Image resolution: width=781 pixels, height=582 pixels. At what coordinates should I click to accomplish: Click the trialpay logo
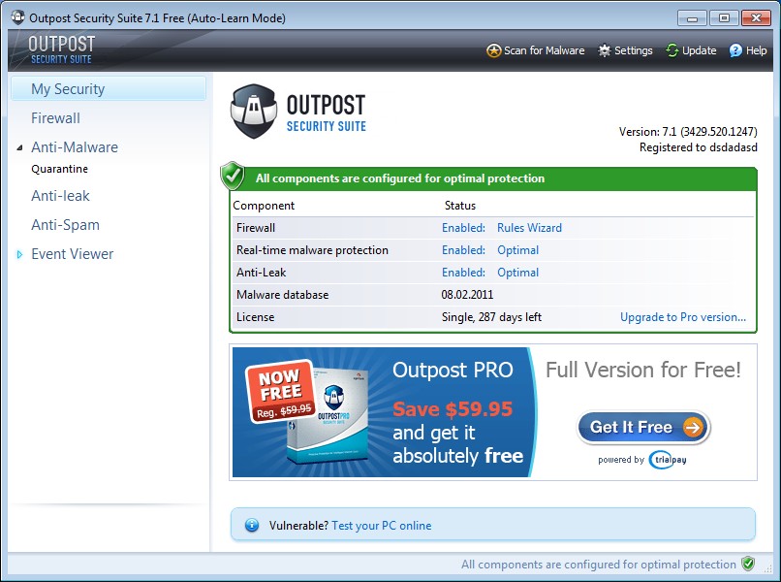coord(668,460)
